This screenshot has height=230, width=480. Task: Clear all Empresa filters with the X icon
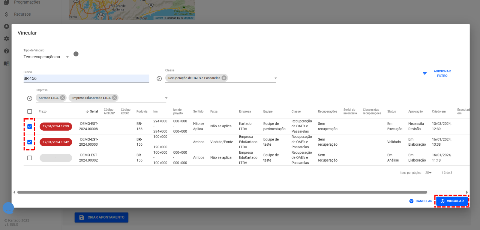(x=30, y=98)
